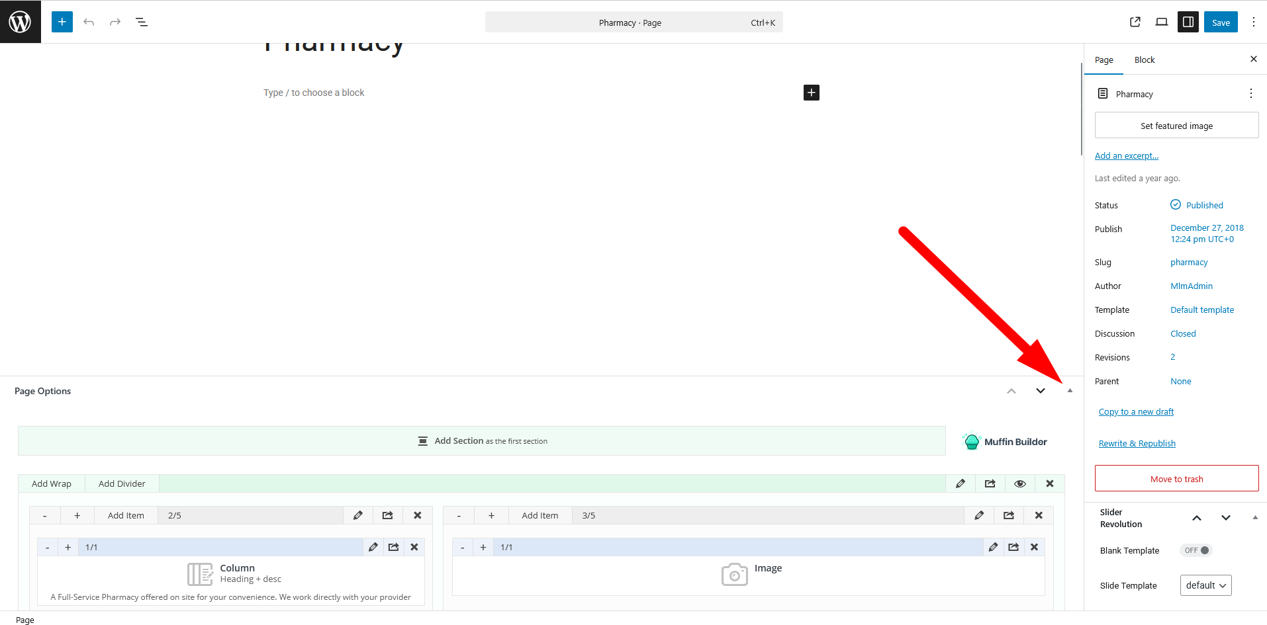Switch to the Block tab
Screen dimensions: 1267x625
tap(1144, 60)
